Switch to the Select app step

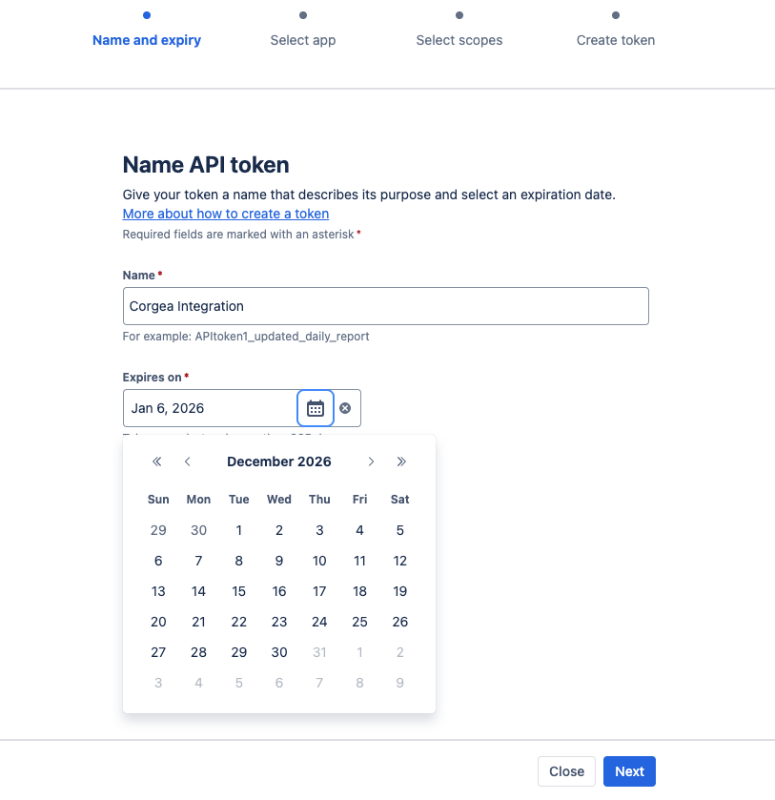tap(302, 40)
